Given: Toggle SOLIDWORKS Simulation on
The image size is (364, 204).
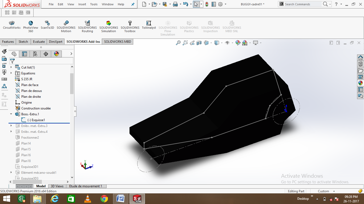Looking at the screenshot, I should tap(108, 26).
